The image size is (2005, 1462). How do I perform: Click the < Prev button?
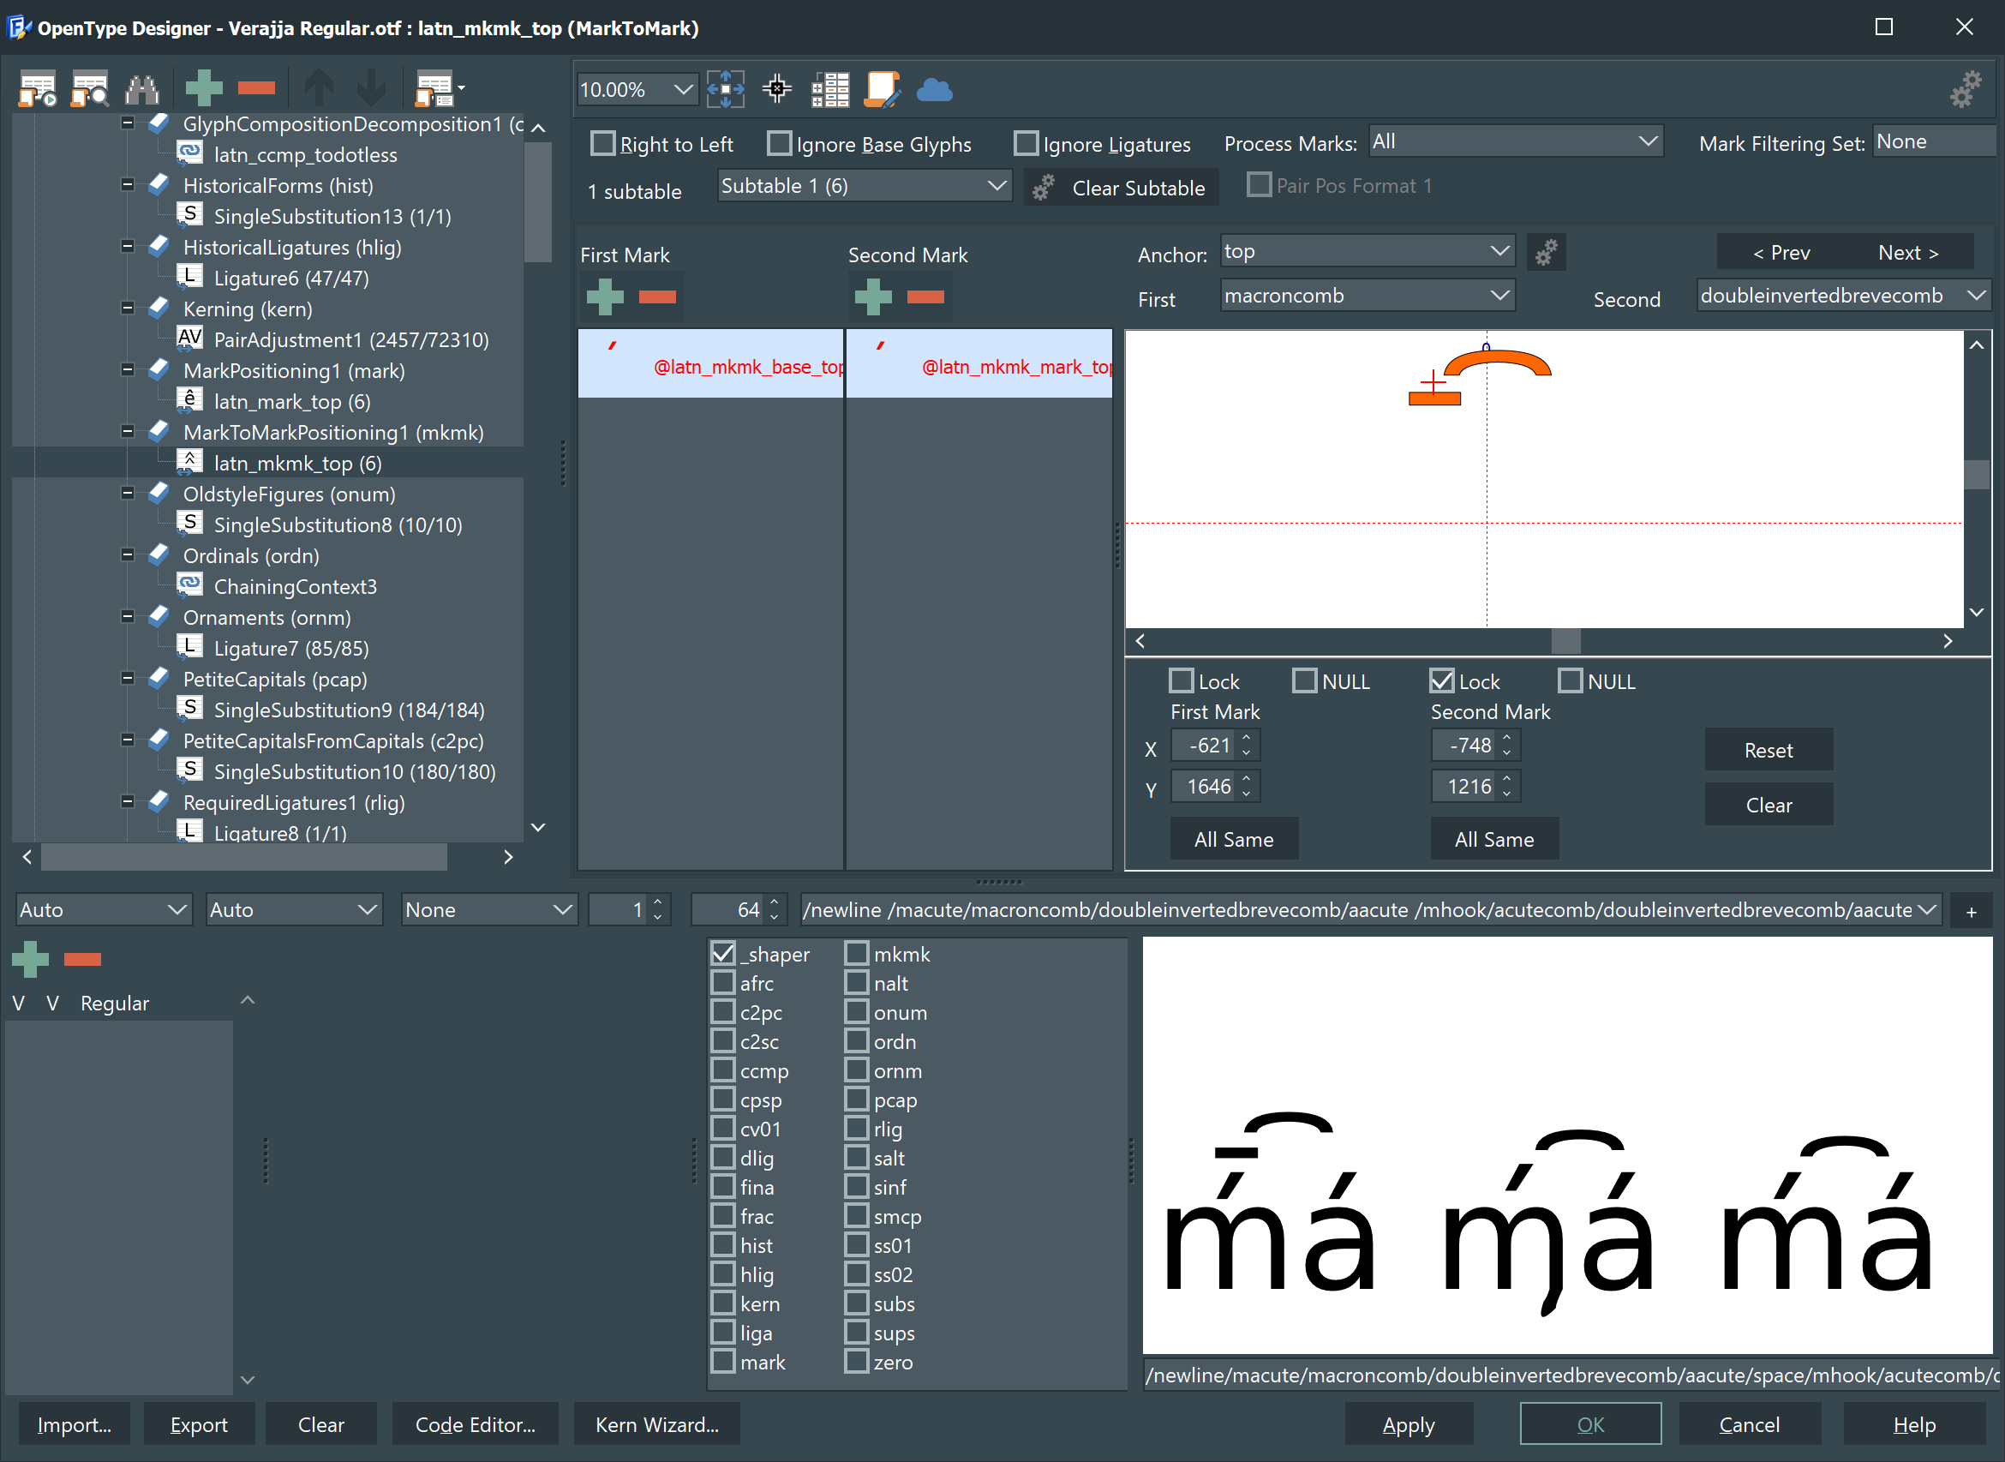(1781, 253)
